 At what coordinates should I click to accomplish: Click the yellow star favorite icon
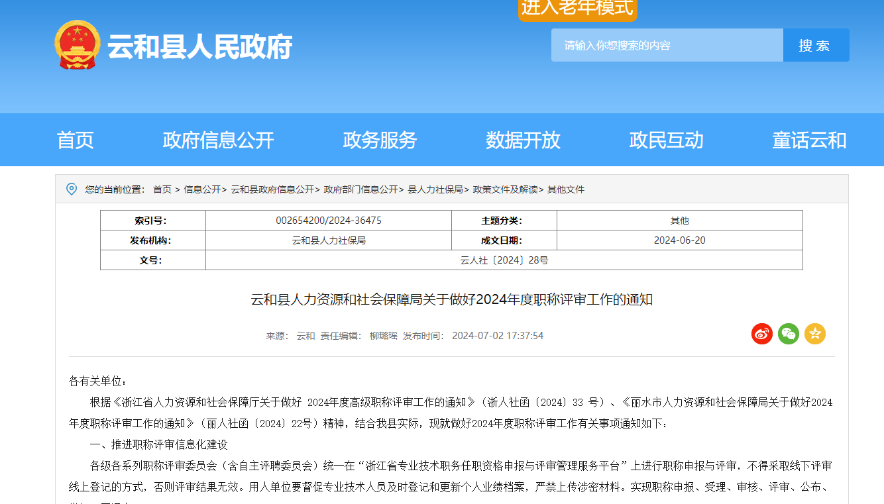coord(814,334)
